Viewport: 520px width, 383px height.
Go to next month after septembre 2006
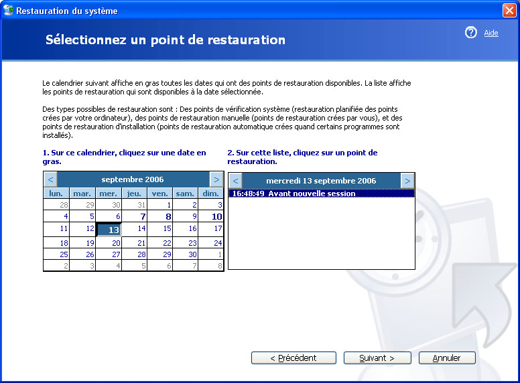216,179
